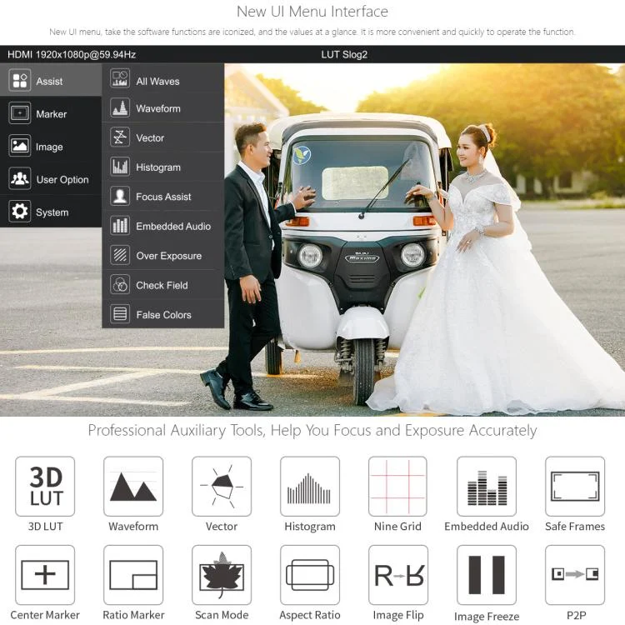This screenshot has height=625, width=625.
Task: Click the wedding photo preview image
Action: pos(417,250)
